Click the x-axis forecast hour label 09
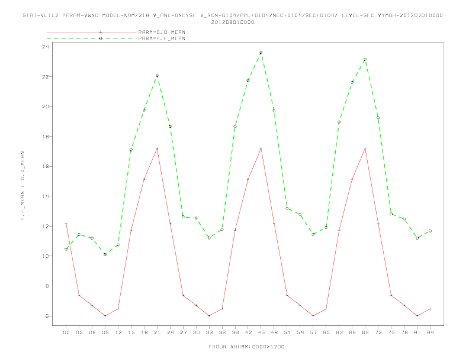This screenshot has height=362, width=469. (x=105, y=332)
